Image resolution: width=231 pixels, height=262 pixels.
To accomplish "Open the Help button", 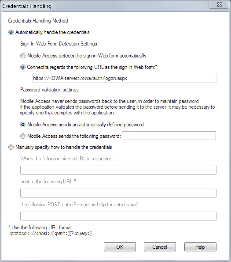I will [200, 247].
